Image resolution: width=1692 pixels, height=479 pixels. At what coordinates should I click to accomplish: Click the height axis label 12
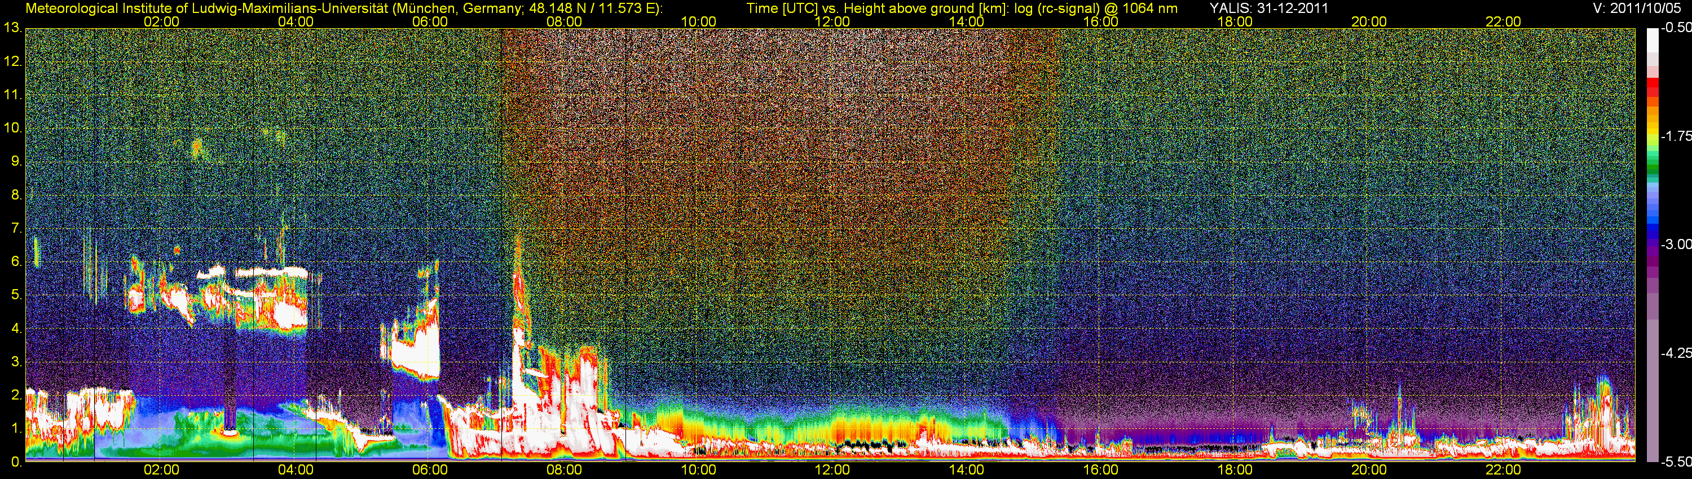click(12, 61)
